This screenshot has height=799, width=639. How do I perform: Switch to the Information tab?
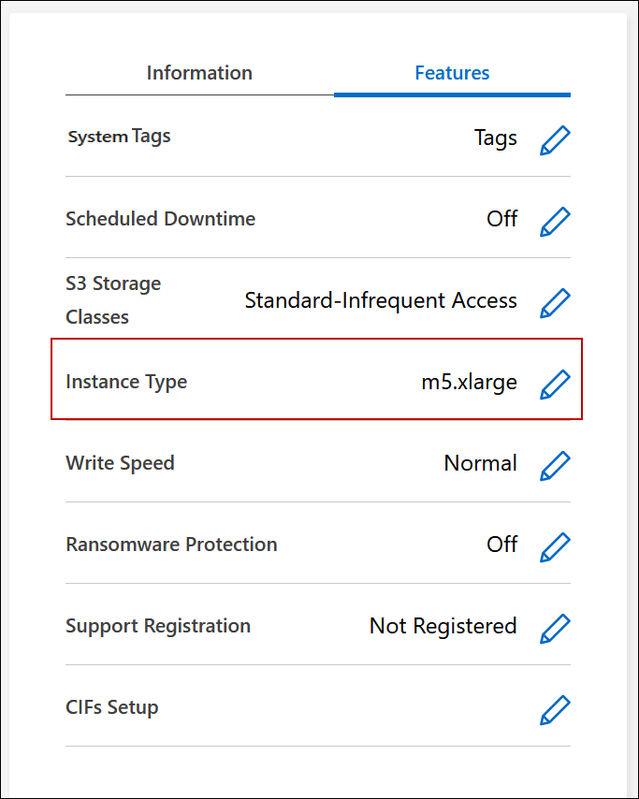tap(199, 73)
